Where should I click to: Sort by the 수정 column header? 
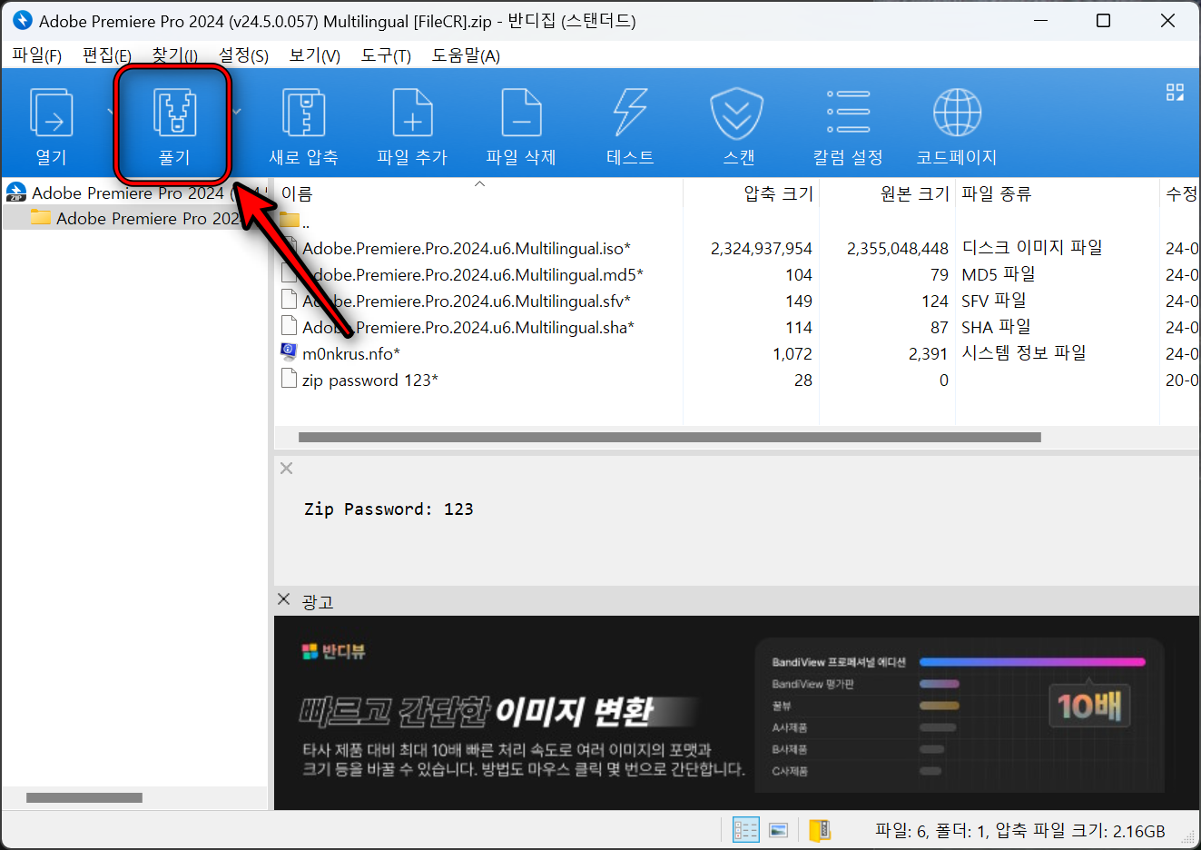click(1180, 193)
